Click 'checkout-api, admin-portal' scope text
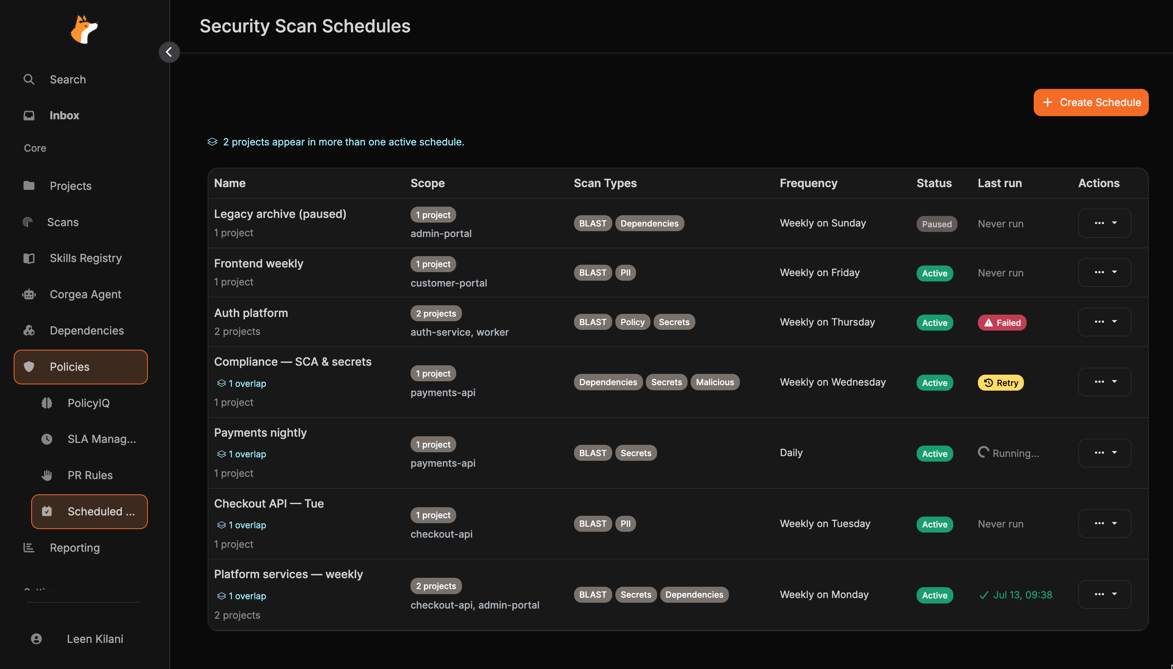 point(475,605)
